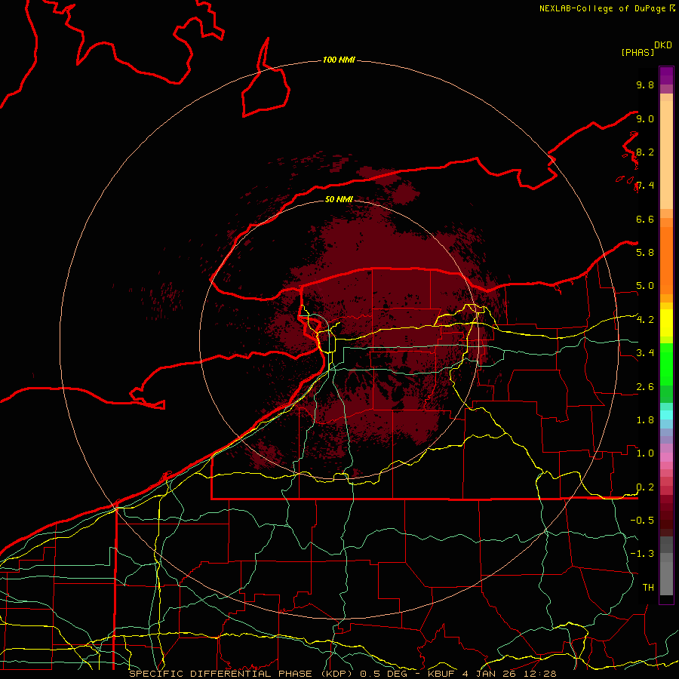Click the 50 NMI range ring label
679x679 pixels.
click(x=339, y=199)
